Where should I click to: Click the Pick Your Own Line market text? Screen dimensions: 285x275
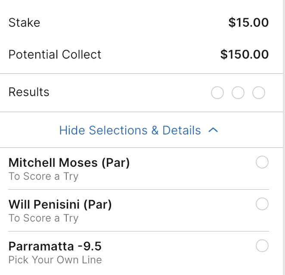[x=55, y=260]
